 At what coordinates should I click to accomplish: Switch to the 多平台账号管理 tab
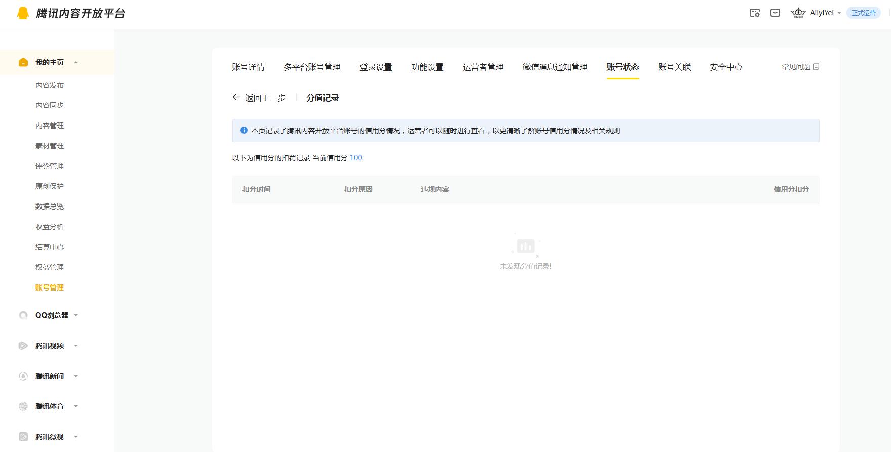pos(312,67)
